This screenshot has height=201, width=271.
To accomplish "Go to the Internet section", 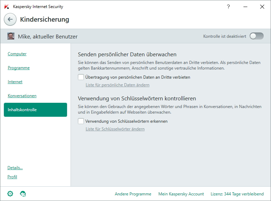I will pyautogui.click(x=15, y=82).
